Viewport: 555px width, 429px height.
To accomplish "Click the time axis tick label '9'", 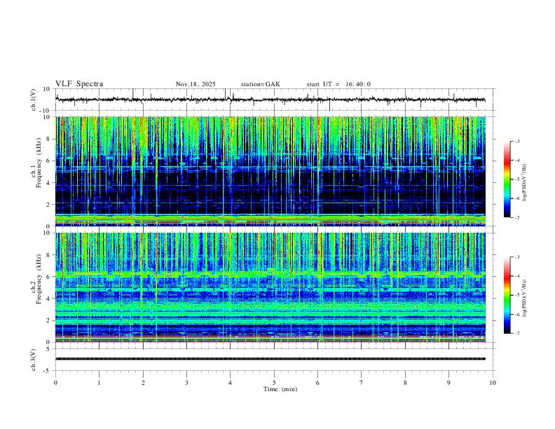I will coord(448,383).
